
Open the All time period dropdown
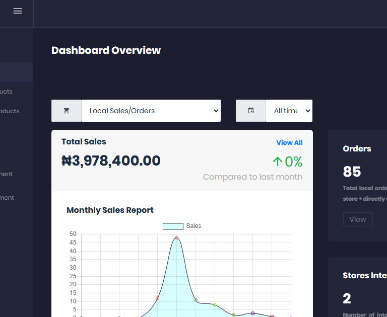coord(289,111)
